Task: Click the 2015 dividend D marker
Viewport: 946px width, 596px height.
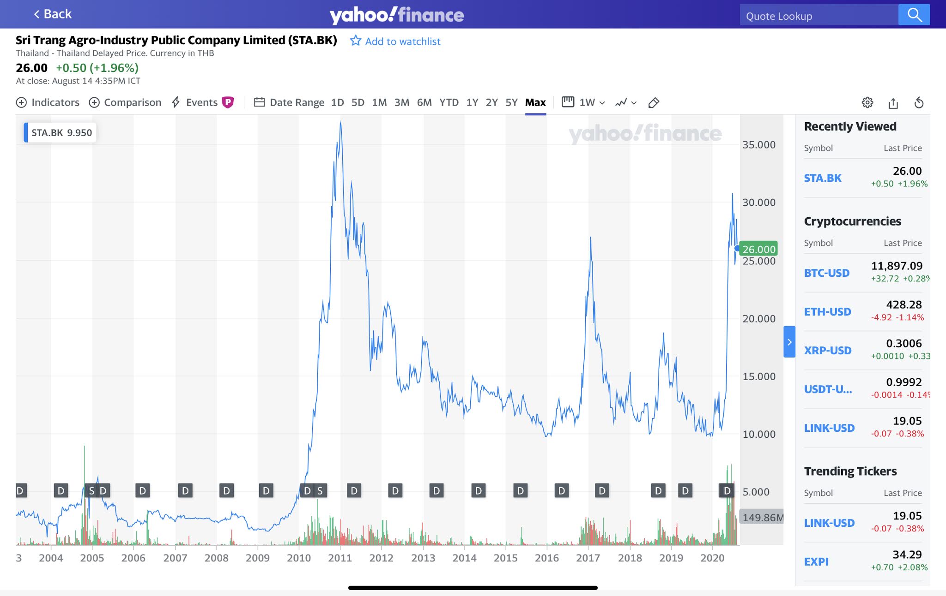Action: coord(521,491)
